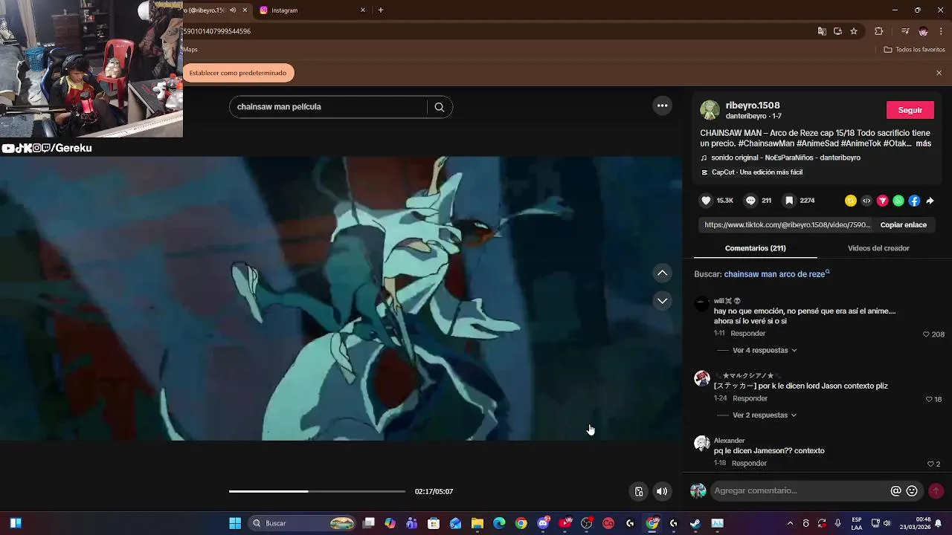
Task: Reply to will's comment with 'Responder'
Action: [x=747, y=334]
